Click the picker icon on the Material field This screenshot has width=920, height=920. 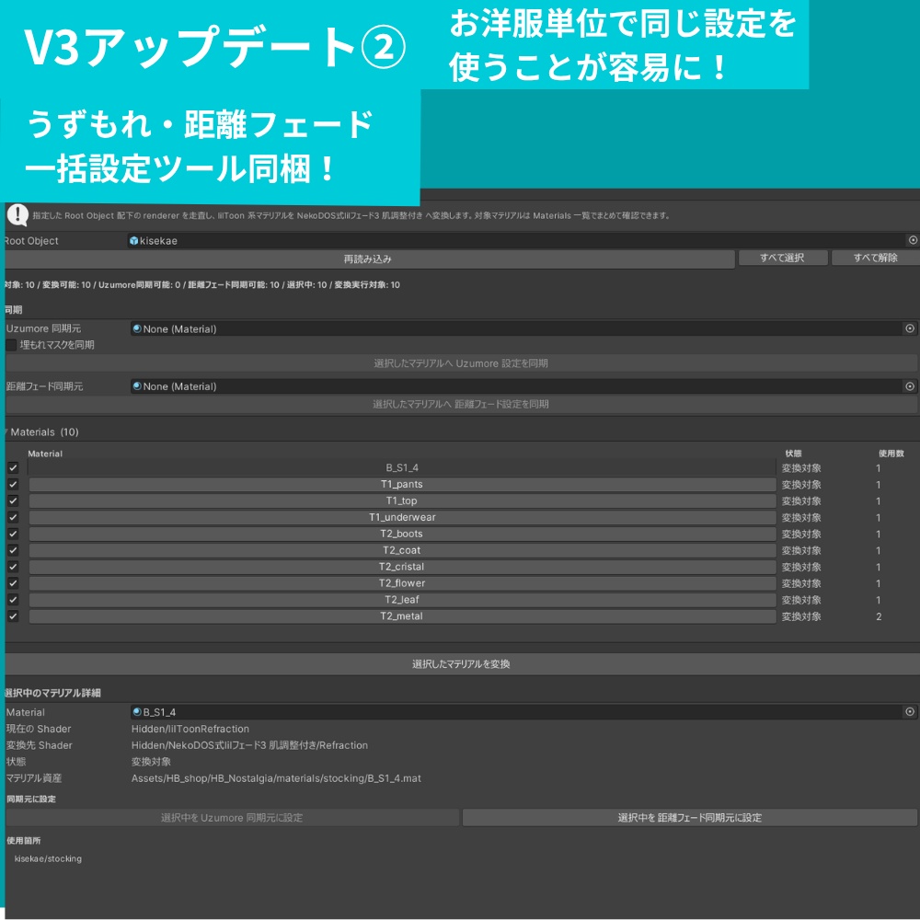click(x=911, y=711)
